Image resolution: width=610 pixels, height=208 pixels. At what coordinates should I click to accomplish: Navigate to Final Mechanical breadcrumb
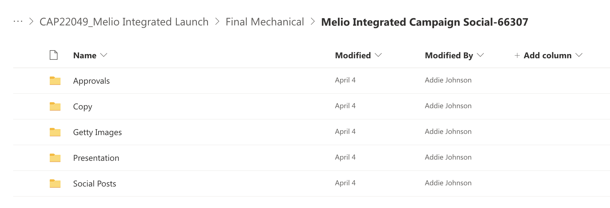[265, 22]
